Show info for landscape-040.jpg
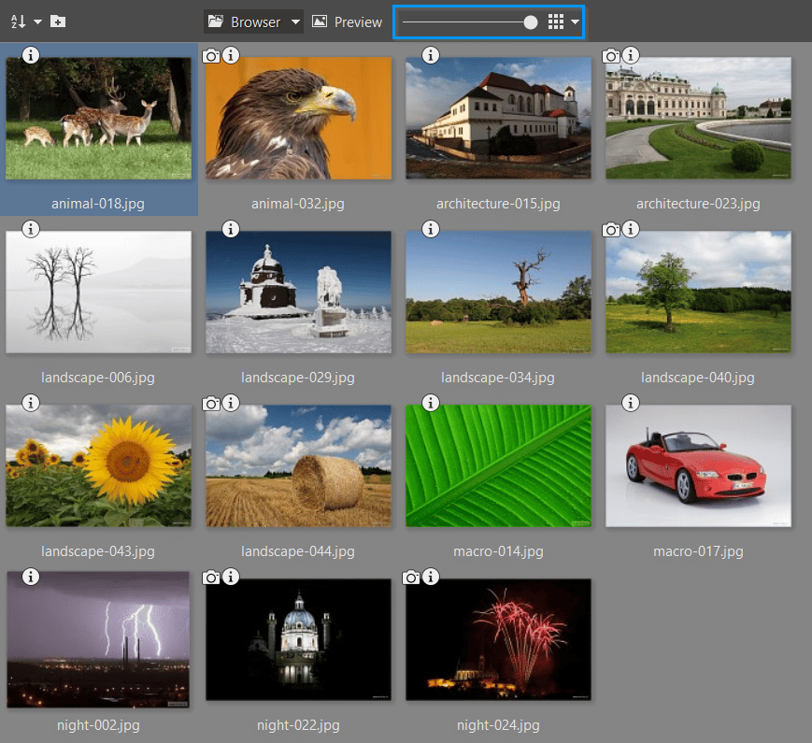This screenshot has height=743, width=812. (x=631, y=228)
